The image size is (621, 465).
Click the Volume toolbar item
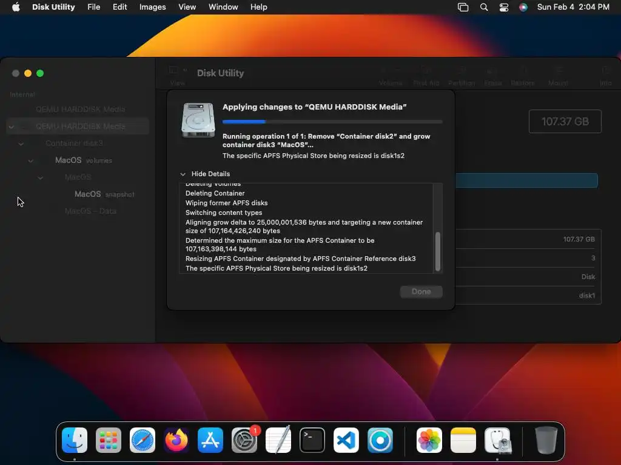coord(391,76)
